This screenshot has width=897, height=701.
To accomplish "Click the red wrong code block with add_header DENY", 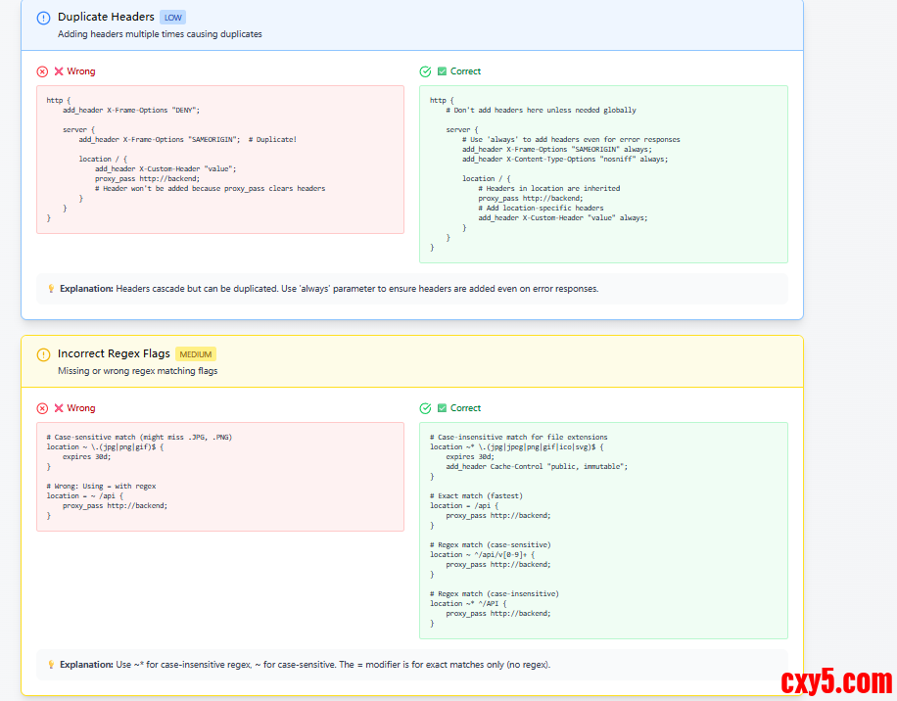I will (x=220, y=160).
